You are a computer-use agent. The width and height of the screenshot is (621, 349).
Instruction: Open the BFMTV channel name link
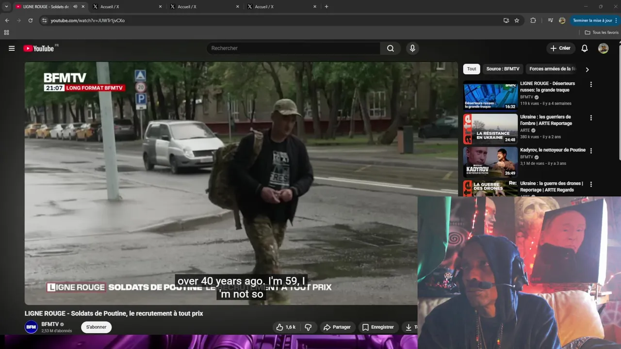pos(50,324)
